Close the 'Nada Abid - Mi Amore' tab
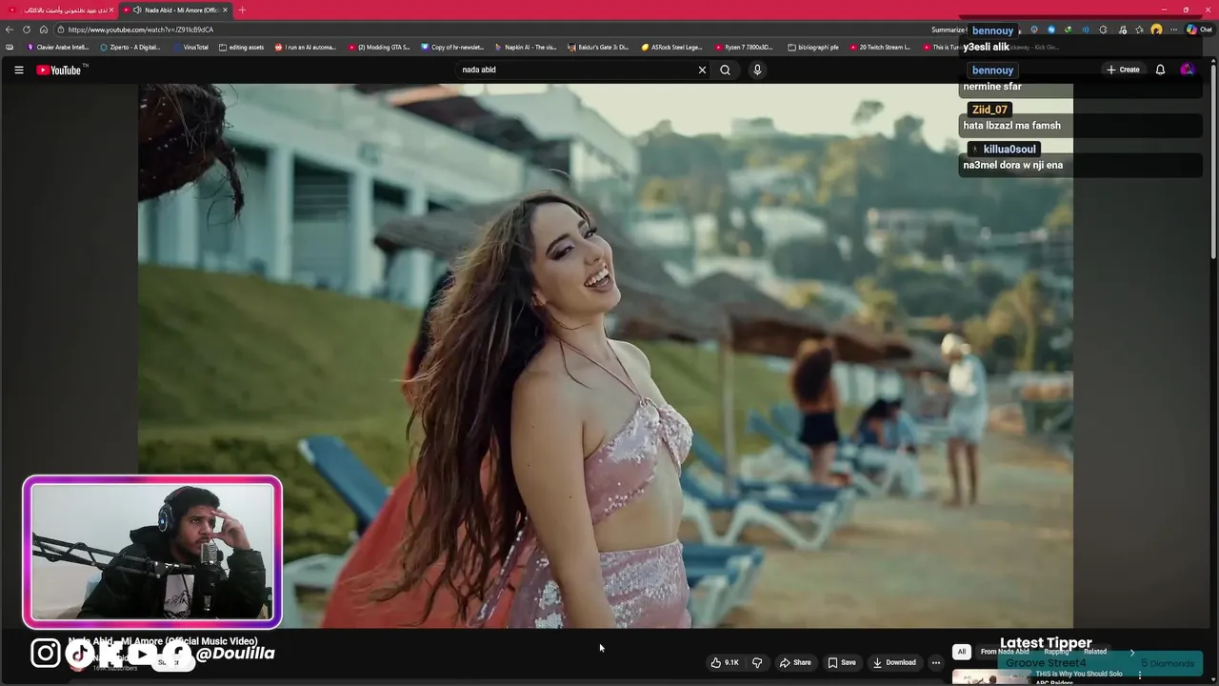The image size is (1219, 686). pyautogui.click(x=225, y=10)
